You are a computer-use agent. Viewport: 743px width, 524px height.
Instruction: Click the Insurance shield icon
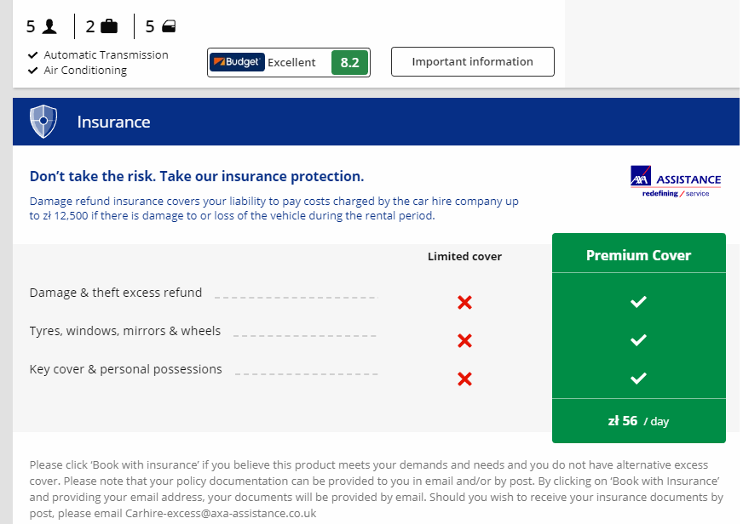click(x=43, y=122)
